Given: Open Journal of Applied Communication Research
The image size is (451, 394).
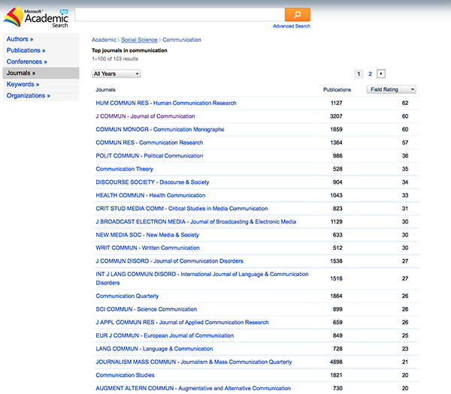Looking at the screenshot, I should click(x=182, y=323).
